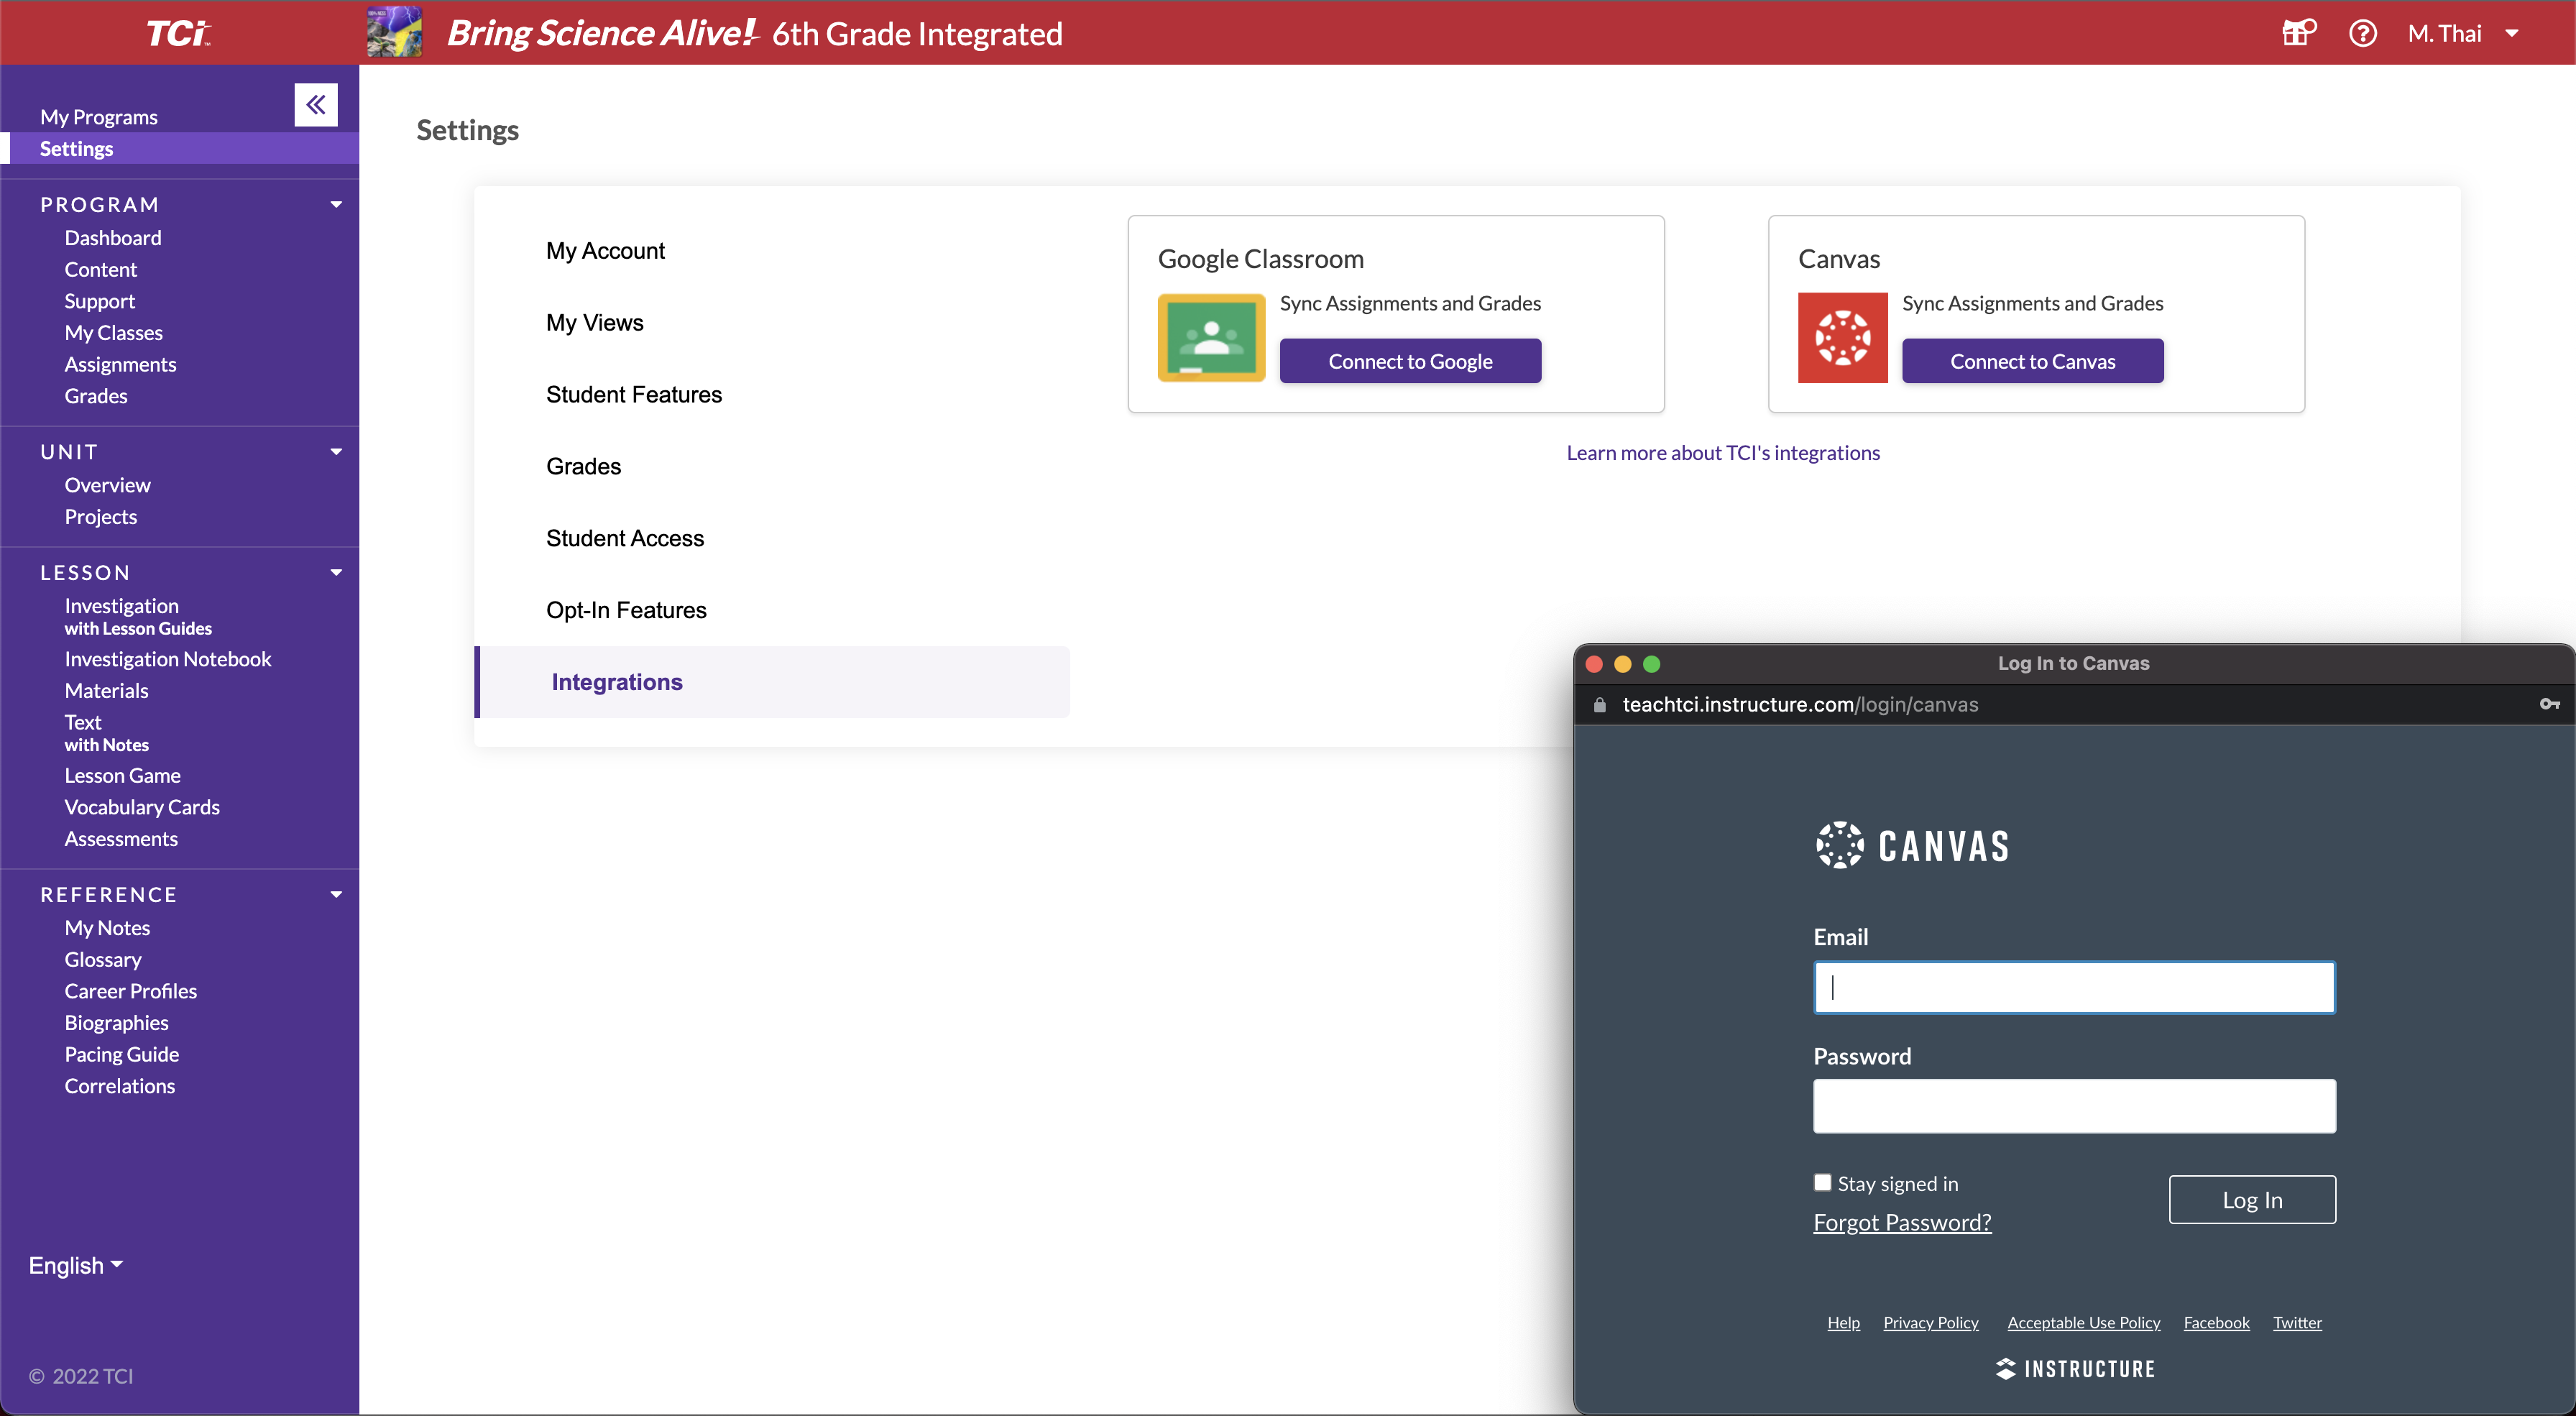Open the Forgot Password link
The image size is (2576, 1416).
(x=1902, y=1222)
